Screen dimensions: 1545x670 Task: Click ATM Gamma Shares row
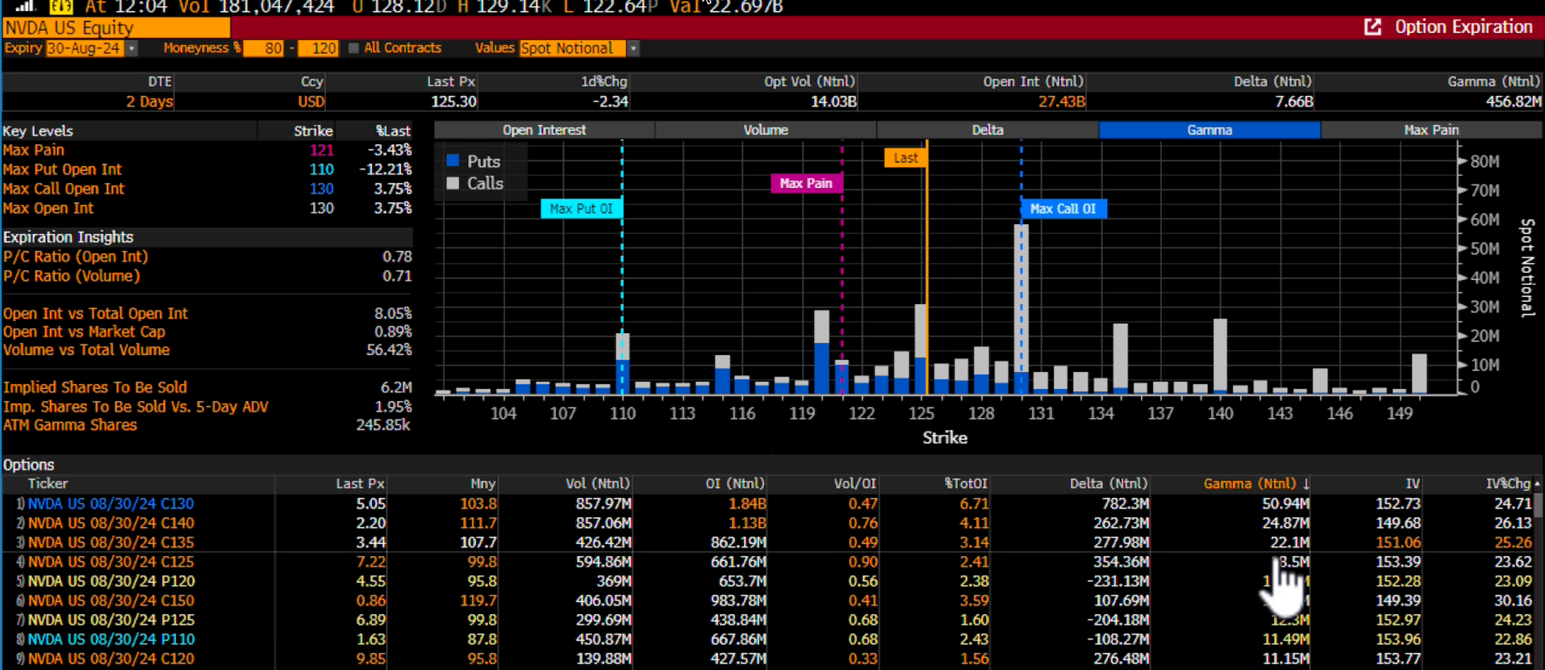[207, 426]
